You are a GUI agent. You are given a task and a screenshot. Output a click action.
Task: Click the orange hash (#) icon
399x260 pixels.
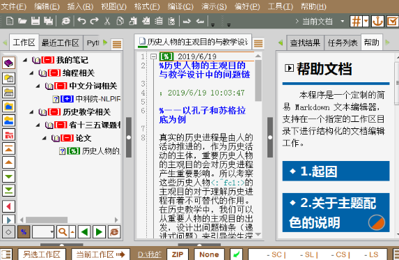point(356,21)
